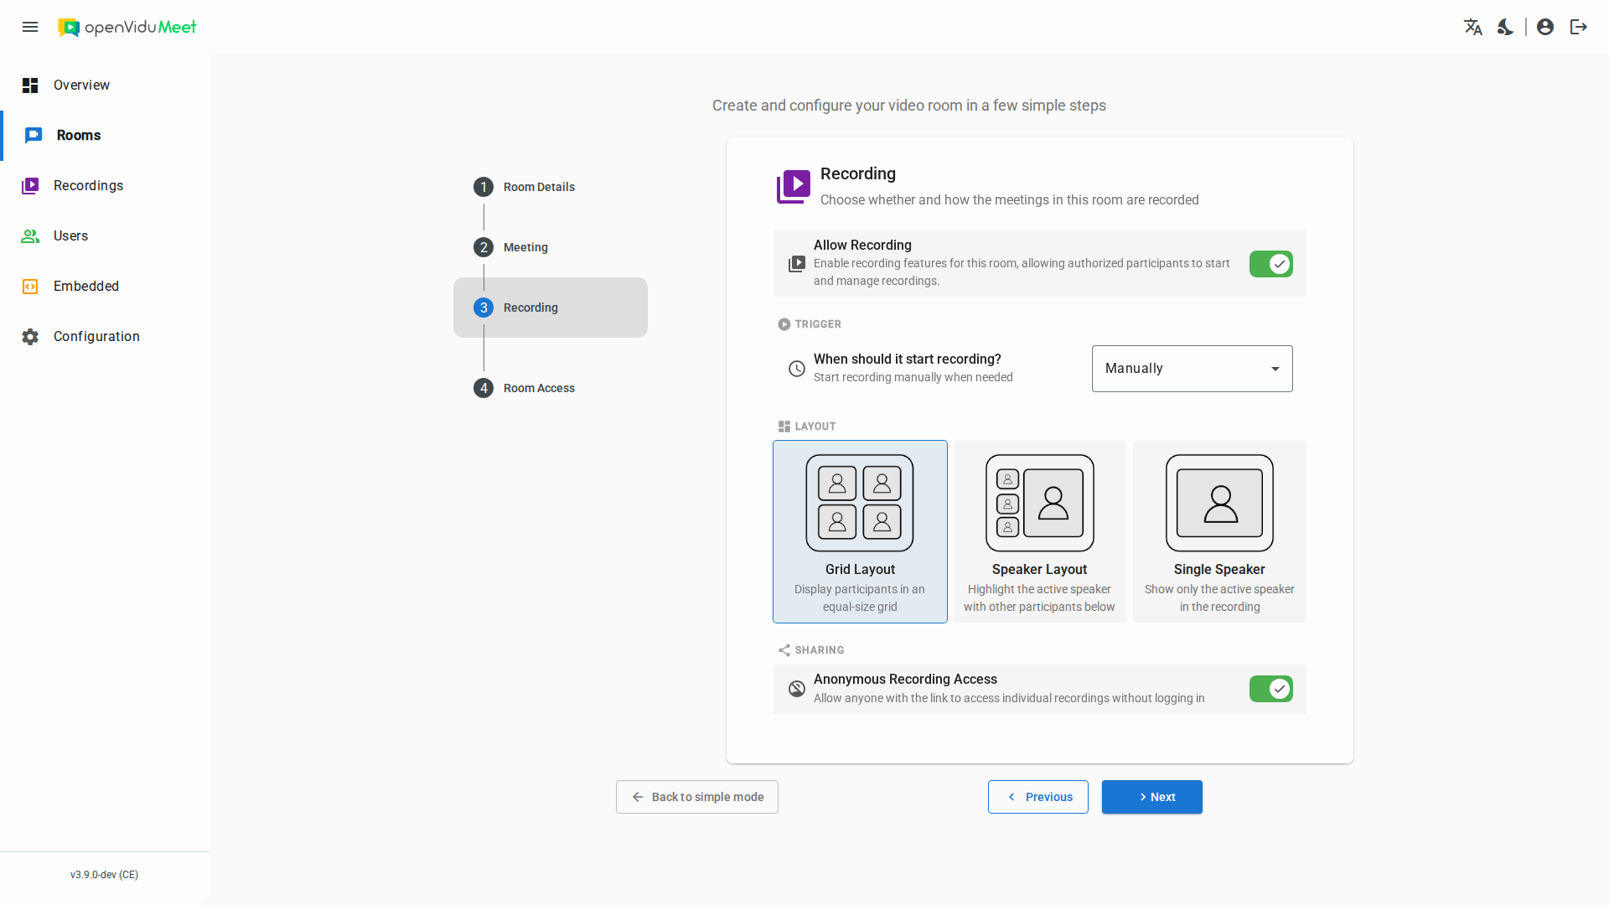This screenshot has height=905, width=1609.
Task: Select the Speaker Layout card
Action: coord(1039,532)
